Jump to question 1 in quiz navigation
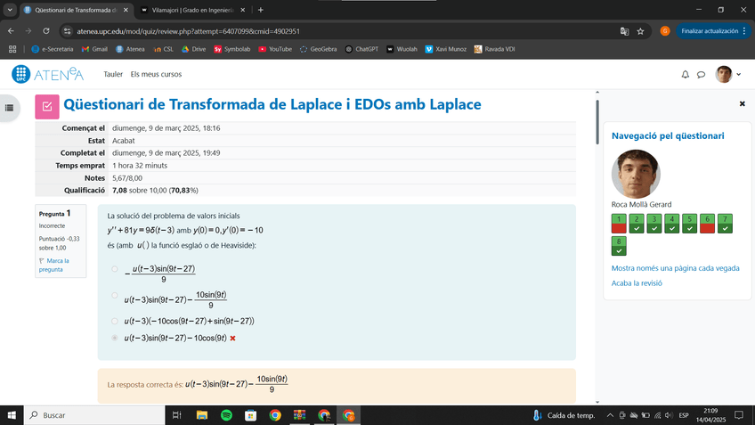This screenshot has width=755, height=425. (x=619, y=224)
